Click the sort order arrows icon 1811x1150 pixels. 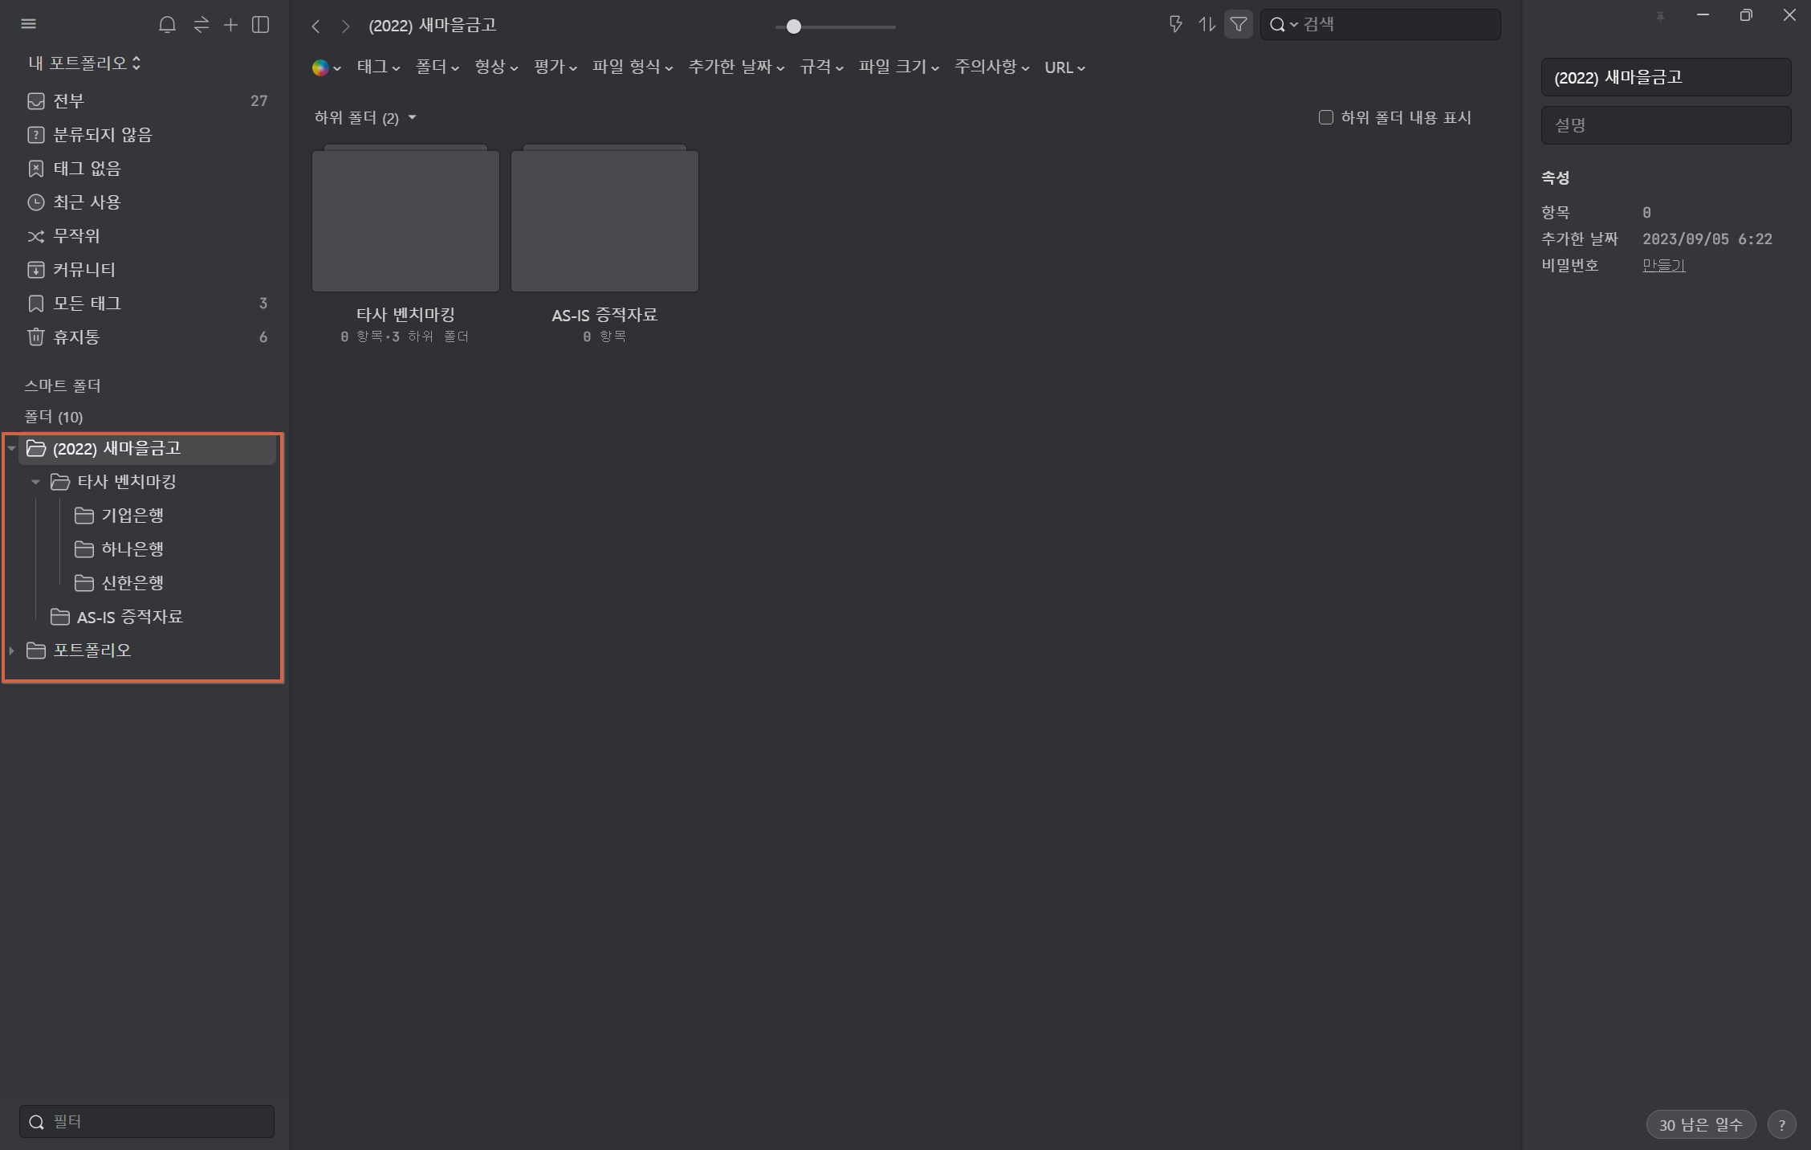pyautogui.click(x=1207, y=25)
